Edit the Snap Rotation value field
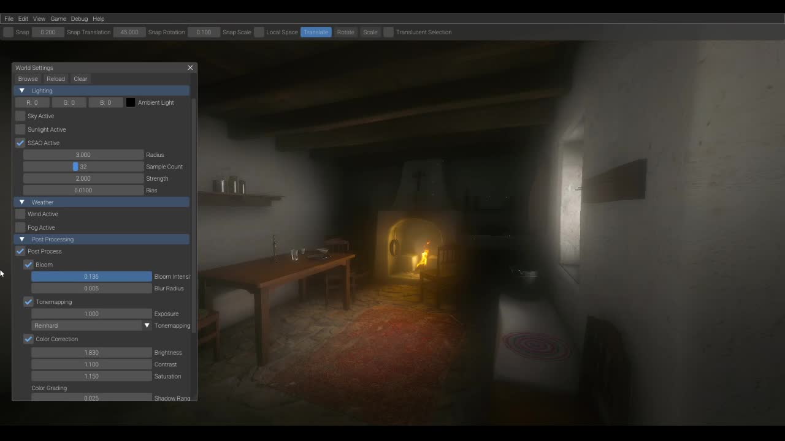The height and width of the screenshot is (441, 785). (x=129, y=32)
